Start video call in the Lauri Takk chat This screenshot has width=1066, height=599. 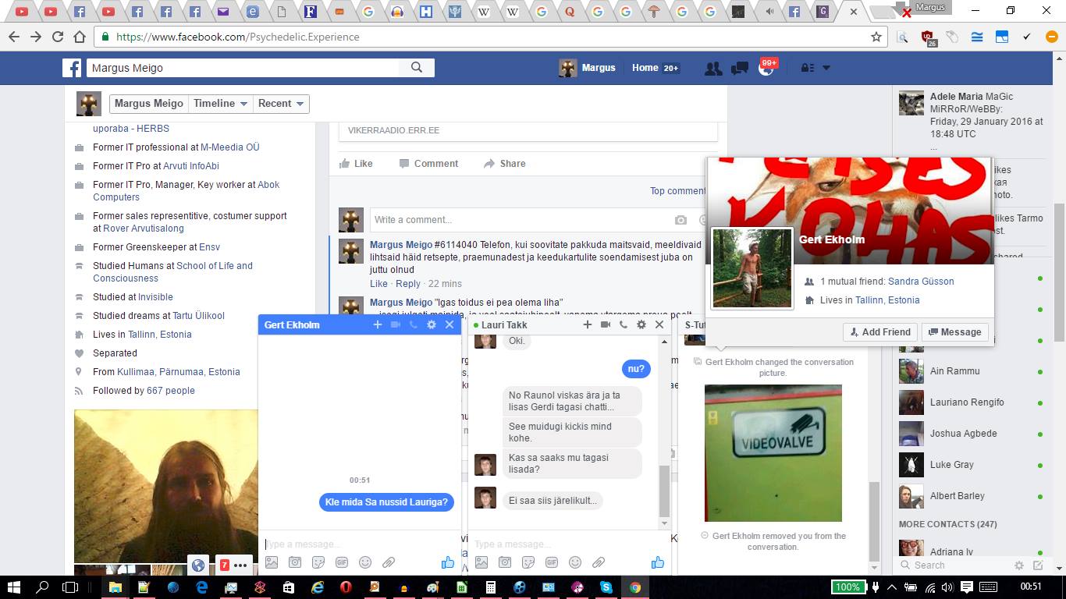(x=606, y=324)
